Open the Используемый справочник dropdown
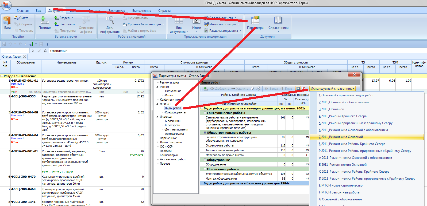 [x=332, y=89]
